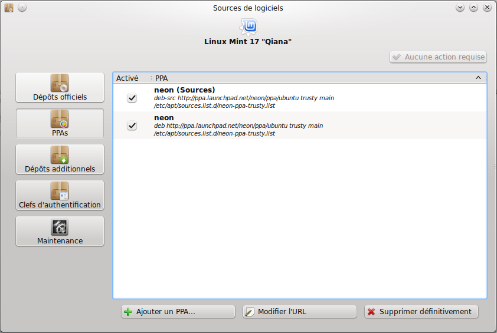This screenshot has width=497, height=333.
Task: Minimize the Sources de logiciels window
Action: [460, 8]
